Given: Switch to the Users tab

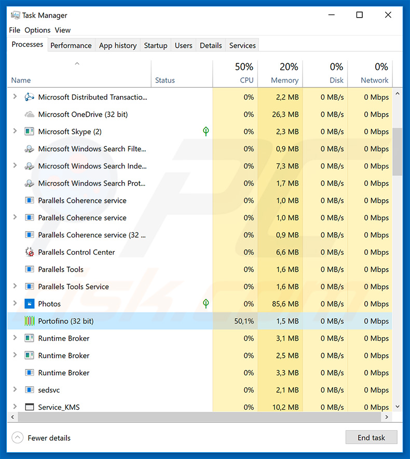Looking at the screenshot, I should tap(184, 45).
